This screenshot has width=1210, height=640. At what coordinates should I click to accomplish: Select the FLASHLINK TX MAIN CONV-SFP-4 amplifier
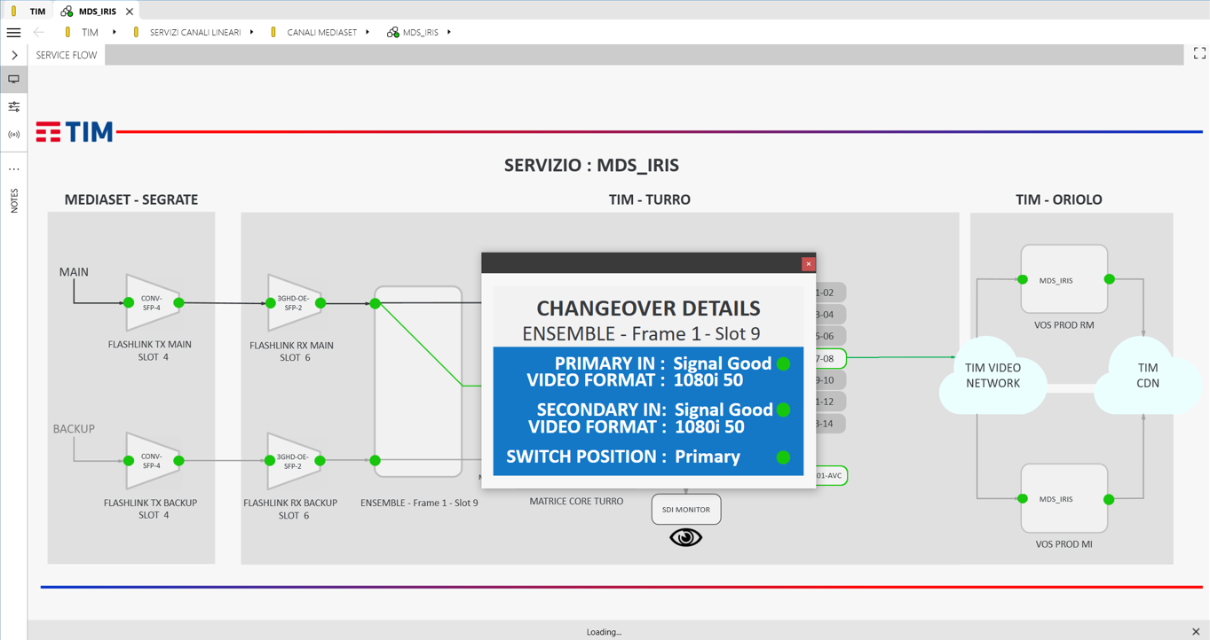click(x=154, y=302)
